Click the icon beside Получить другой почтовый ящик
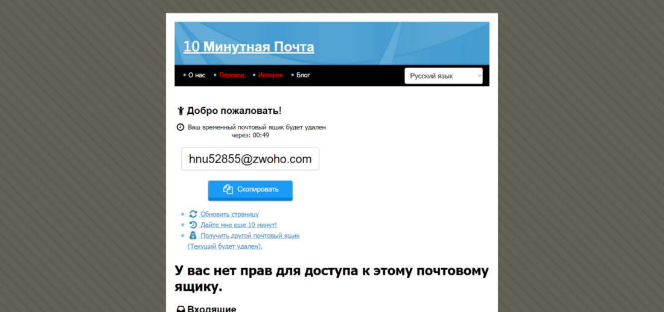 pos(193,236)
